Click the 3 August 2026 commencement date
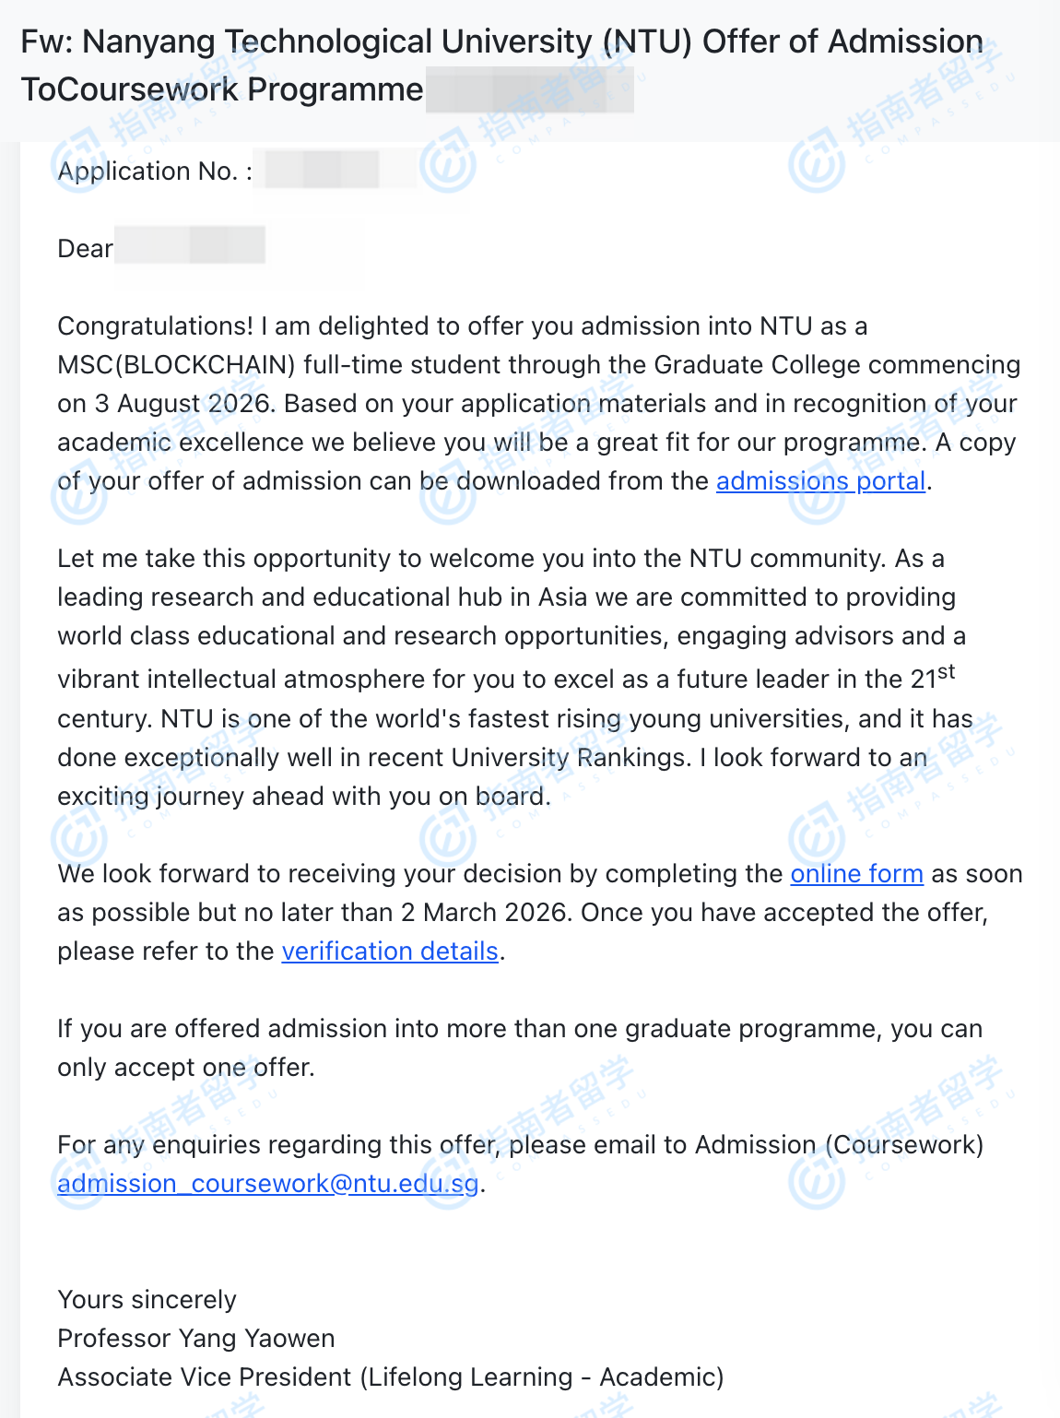The width and height of the screenshot is (1060, 1418). click(183, 404)
